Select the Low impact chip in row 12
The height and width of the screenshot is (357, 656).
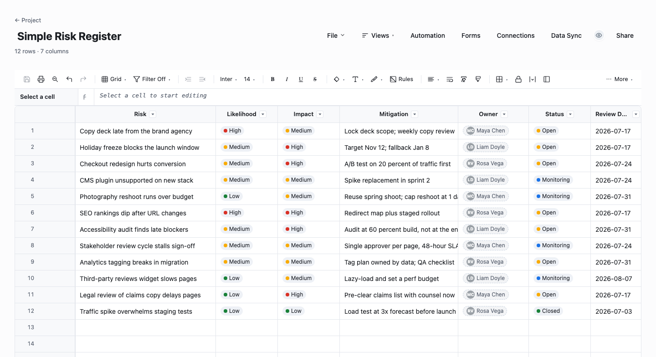point(293,311)
